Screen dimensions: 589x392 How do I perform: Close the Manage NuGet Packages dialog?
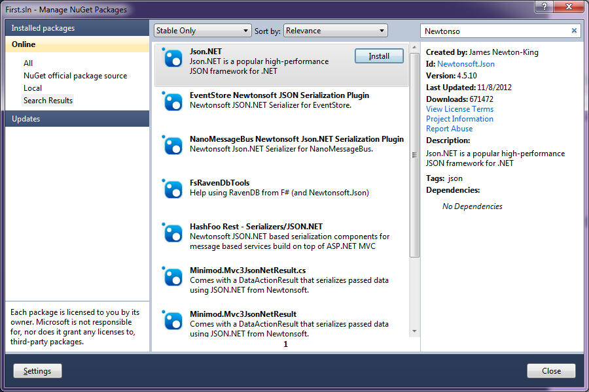[x=551, y=371]
